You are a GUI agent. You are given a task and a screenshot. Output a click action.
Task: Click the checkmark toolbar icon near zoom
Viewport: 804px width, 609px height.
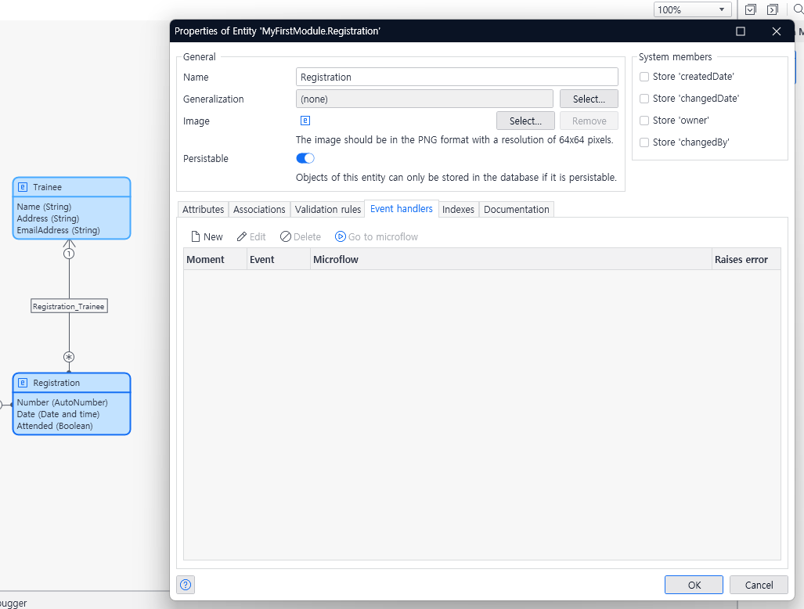click(750, 9)
